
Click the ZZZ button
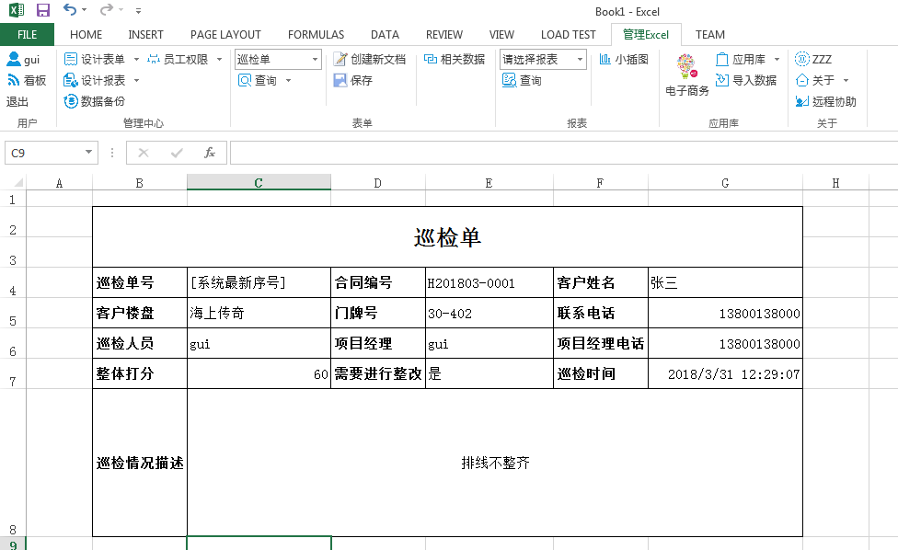click(x=813, y=59)
